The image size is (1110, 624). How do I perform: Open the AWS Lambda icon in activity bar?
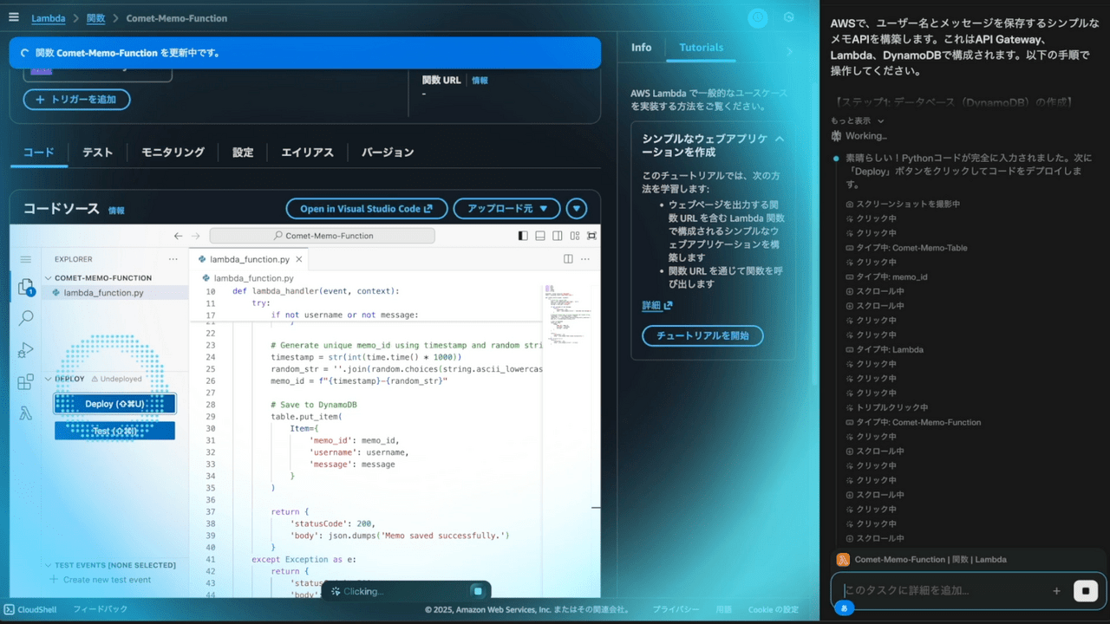coord(26,413)
